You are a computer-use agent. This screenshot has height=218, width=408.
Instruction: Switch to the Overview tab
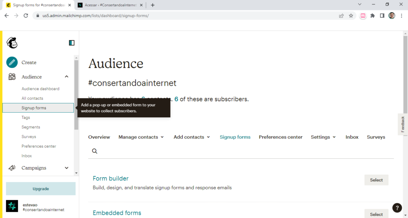(x=99, y=137)
